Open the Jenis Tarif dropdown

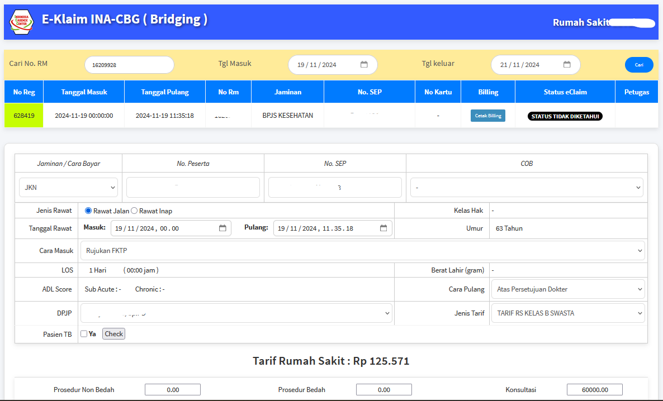[568, 313]
